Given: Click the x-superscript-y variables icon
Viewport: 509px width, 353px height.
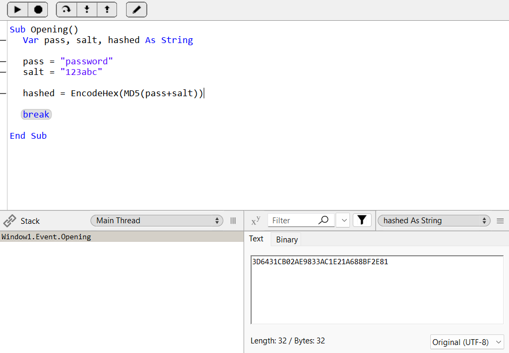Looking at the screenshot, I should click(x=256, y=221).
